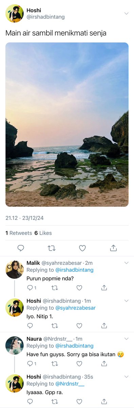134x408 pixels.
Task: Open the main tweet's options chevron
Action: coord(127,13)
